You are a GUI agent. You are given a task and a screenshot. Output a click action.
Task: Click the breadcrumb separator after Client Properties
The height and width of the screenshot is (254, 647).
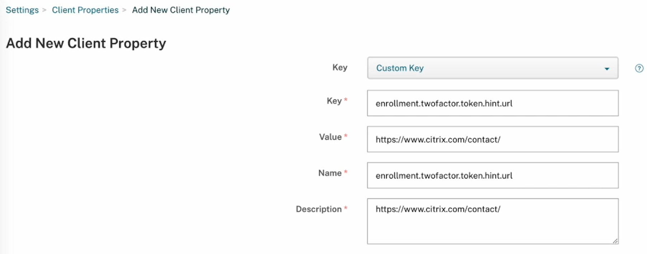pos(125,10)
